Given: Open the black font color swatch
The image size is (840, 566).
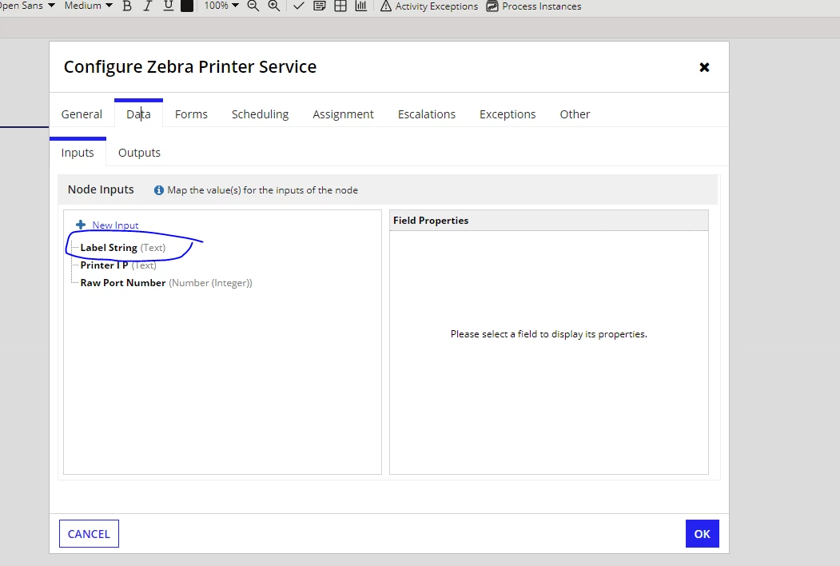Looking at the screenshot, I should [187, 6].
